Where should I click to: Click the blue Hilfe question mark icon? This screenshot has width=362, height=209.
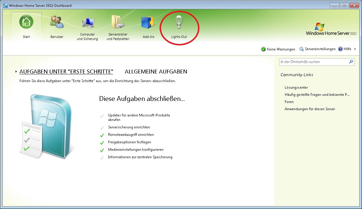(340, 49)
